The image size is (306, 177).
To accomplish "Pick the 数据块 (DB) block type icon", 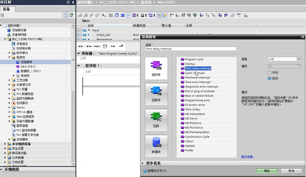I will [156, 146].
